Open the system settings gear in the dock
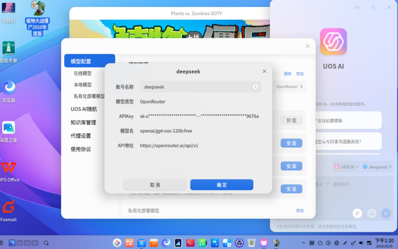 (x=239, y=243)
